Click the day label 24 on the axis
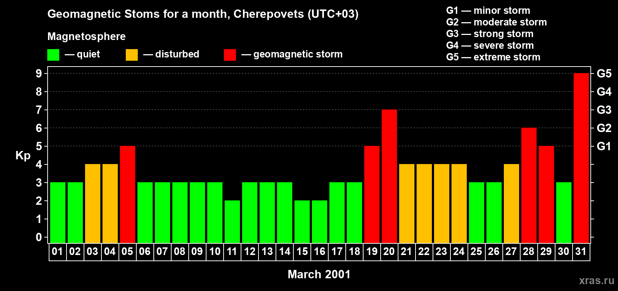This screenshot has height=291, width=618. [x=459, y=252]
